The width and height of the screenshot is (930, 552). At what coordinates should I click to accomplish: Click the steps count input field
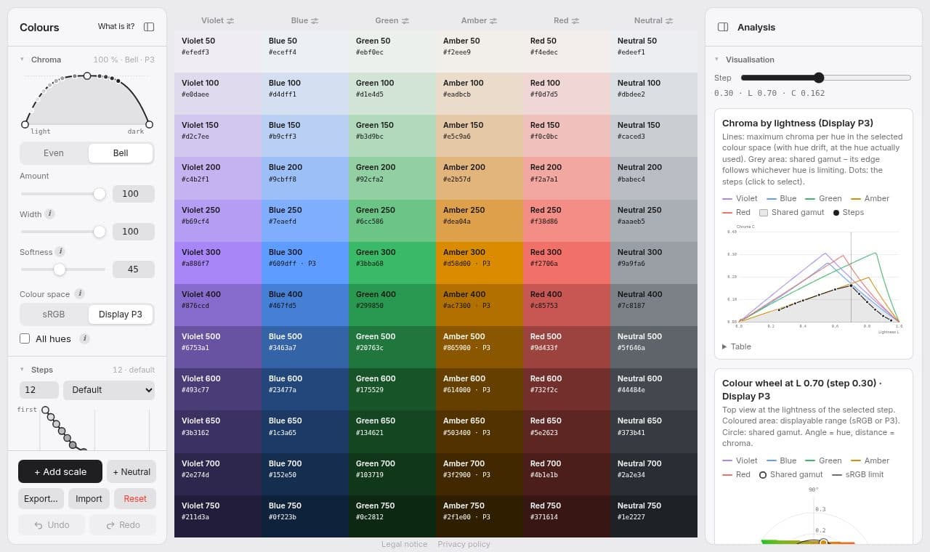[x=39, y=390]
